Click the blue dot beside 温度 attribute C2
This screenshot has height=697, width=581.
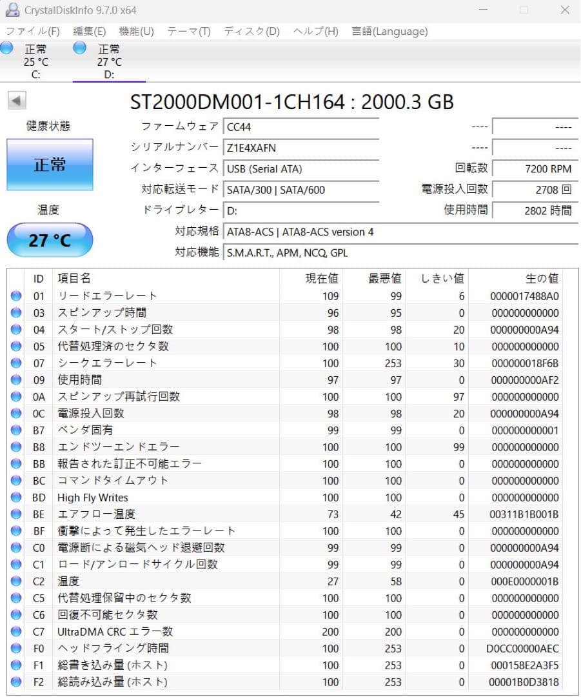16,581
